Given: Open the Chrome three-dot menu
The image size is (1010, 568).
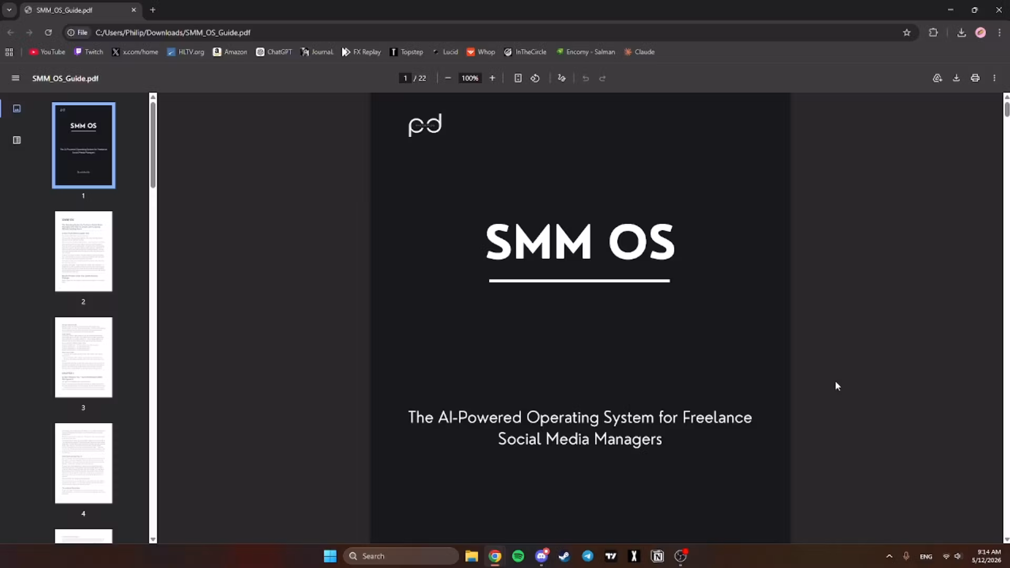Looking at the screenshot, I should click(x=999, y=33).
